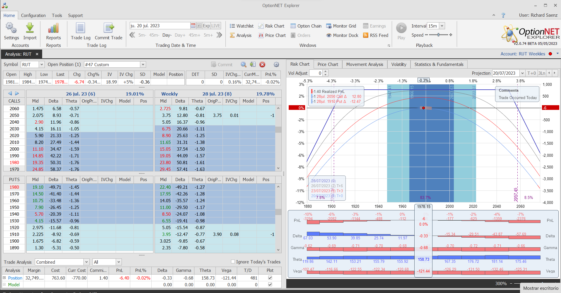
Task: Switch to the Movement Analysis tab
Action: [365, 64]
